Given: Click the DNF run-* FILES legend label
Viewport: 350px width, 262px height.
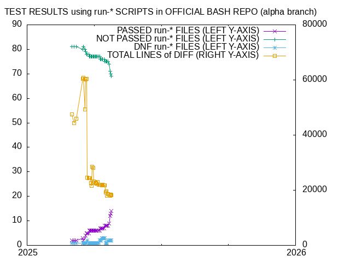Looking at the screenshot, I should (196, 46).
